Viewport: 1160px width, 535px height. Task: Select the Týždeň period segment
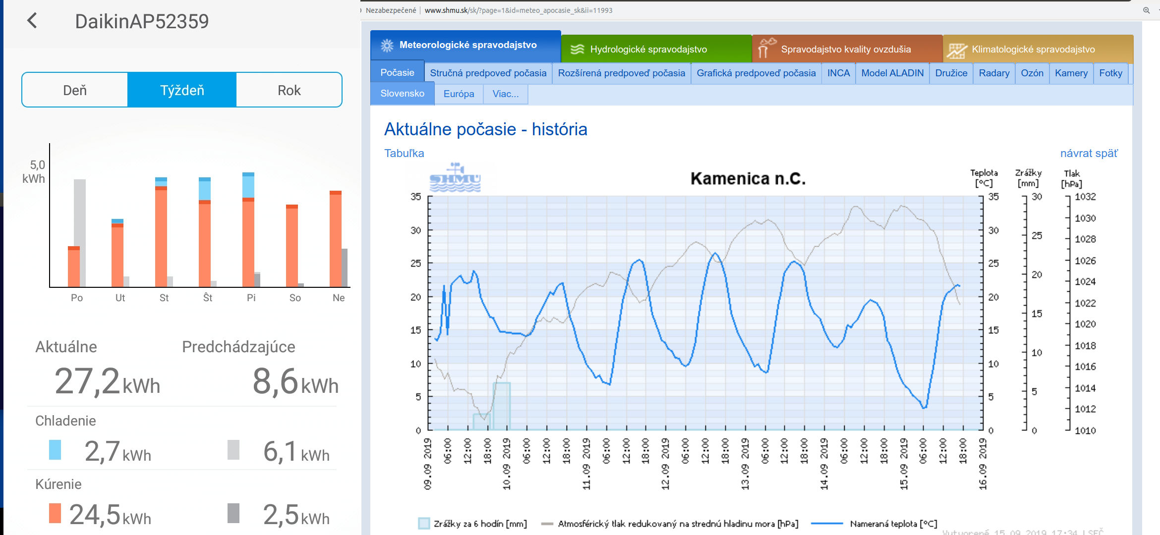click(x=182, y=90)
